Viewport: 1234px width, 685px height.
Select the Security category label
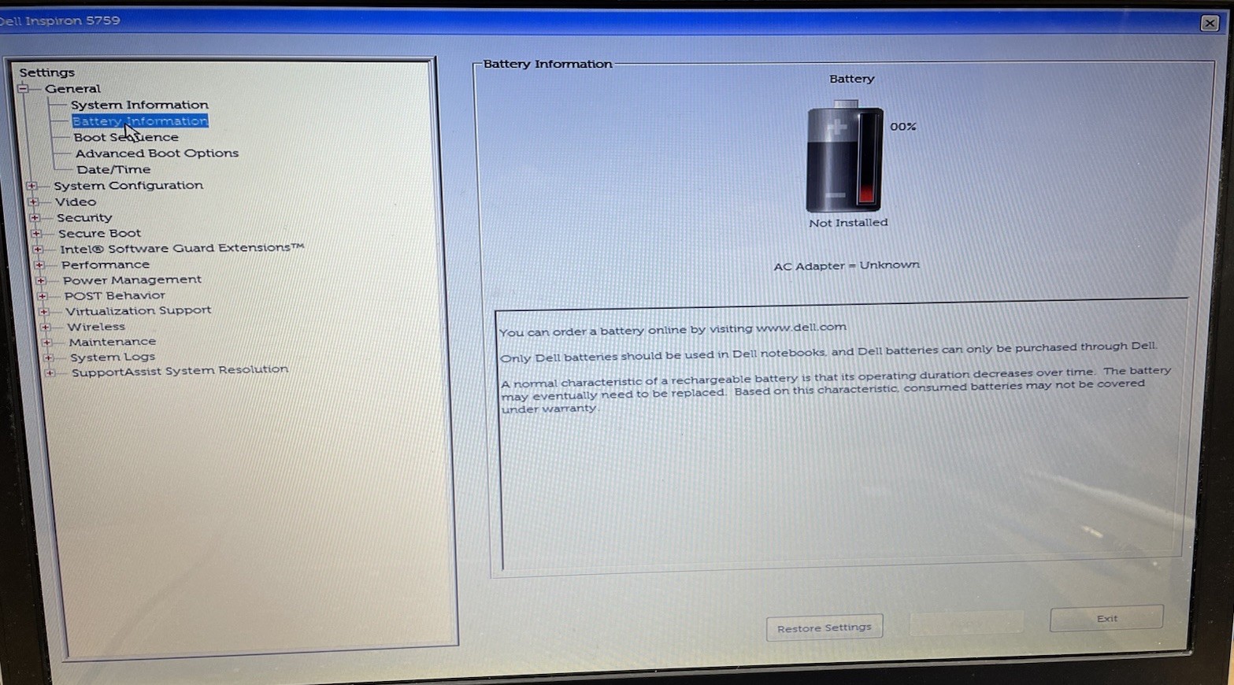[84, 217]
